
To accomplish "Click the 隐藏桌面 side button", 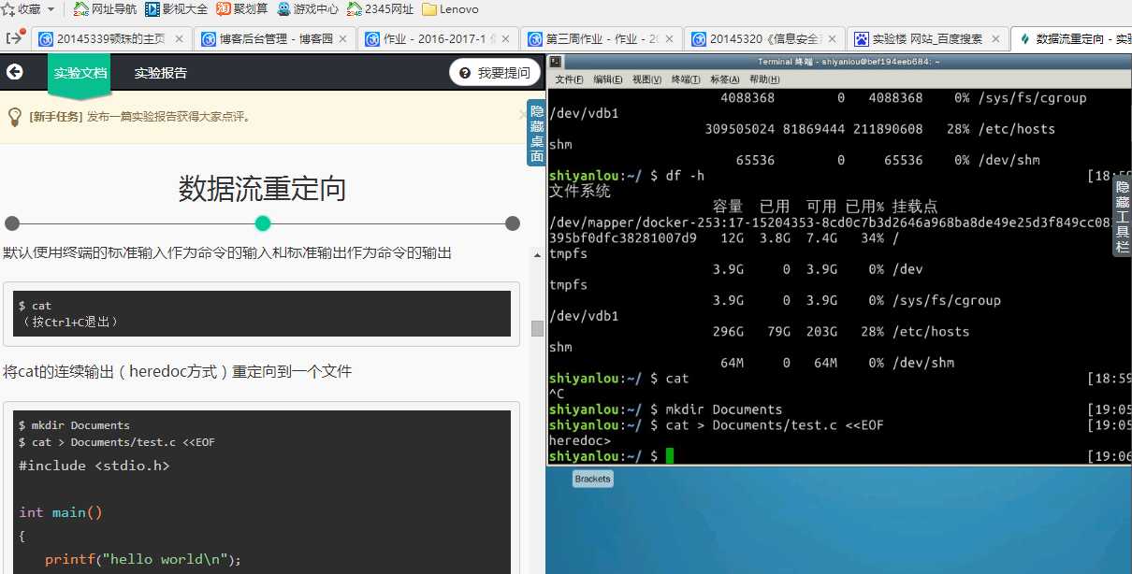I will pos(536,133).
